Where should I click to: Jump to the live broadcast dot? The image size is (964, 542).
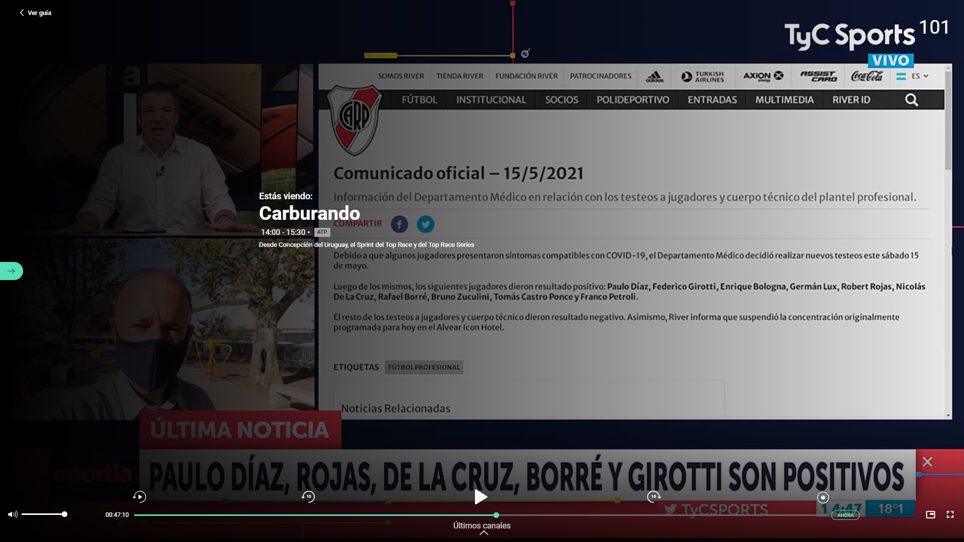(x=823, y=497)
